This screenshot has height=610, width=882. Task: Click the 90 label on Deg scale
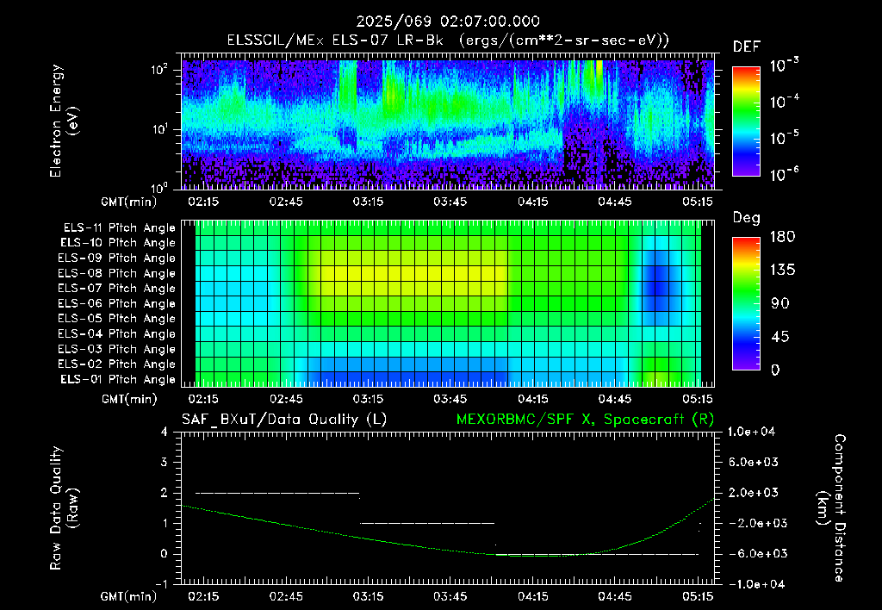(x=780, y=303)
